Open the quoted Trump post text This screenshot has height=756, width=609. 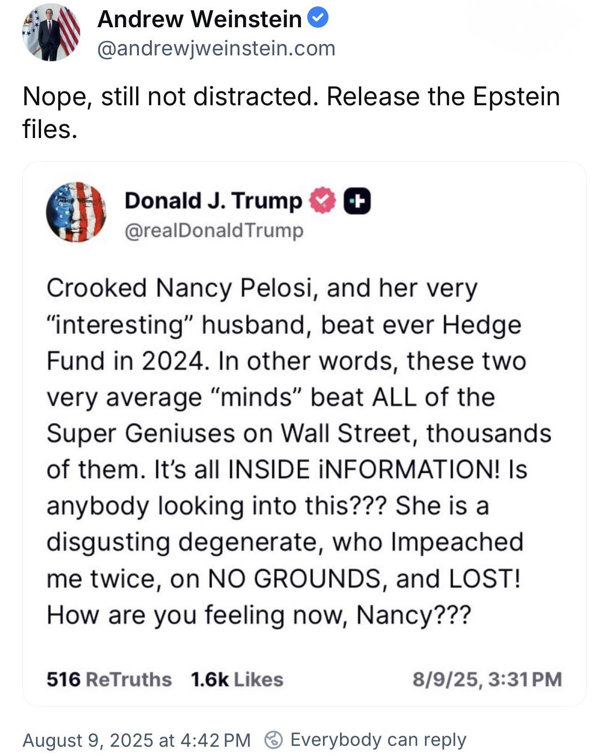[299, 451]
